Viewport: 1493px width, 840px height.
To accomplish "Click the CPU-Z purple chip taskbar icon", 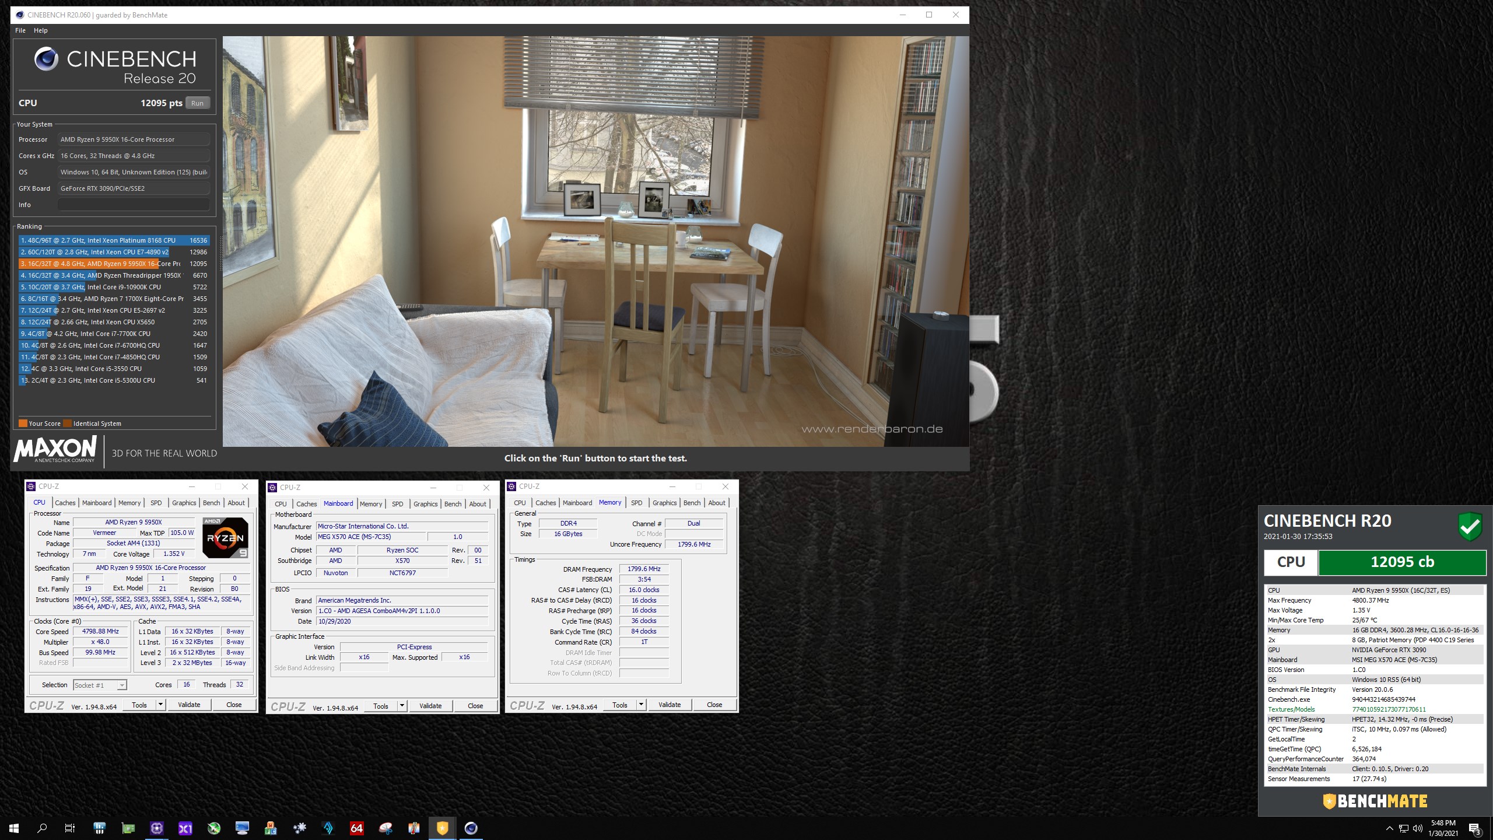I will click(x=157, y=828).
